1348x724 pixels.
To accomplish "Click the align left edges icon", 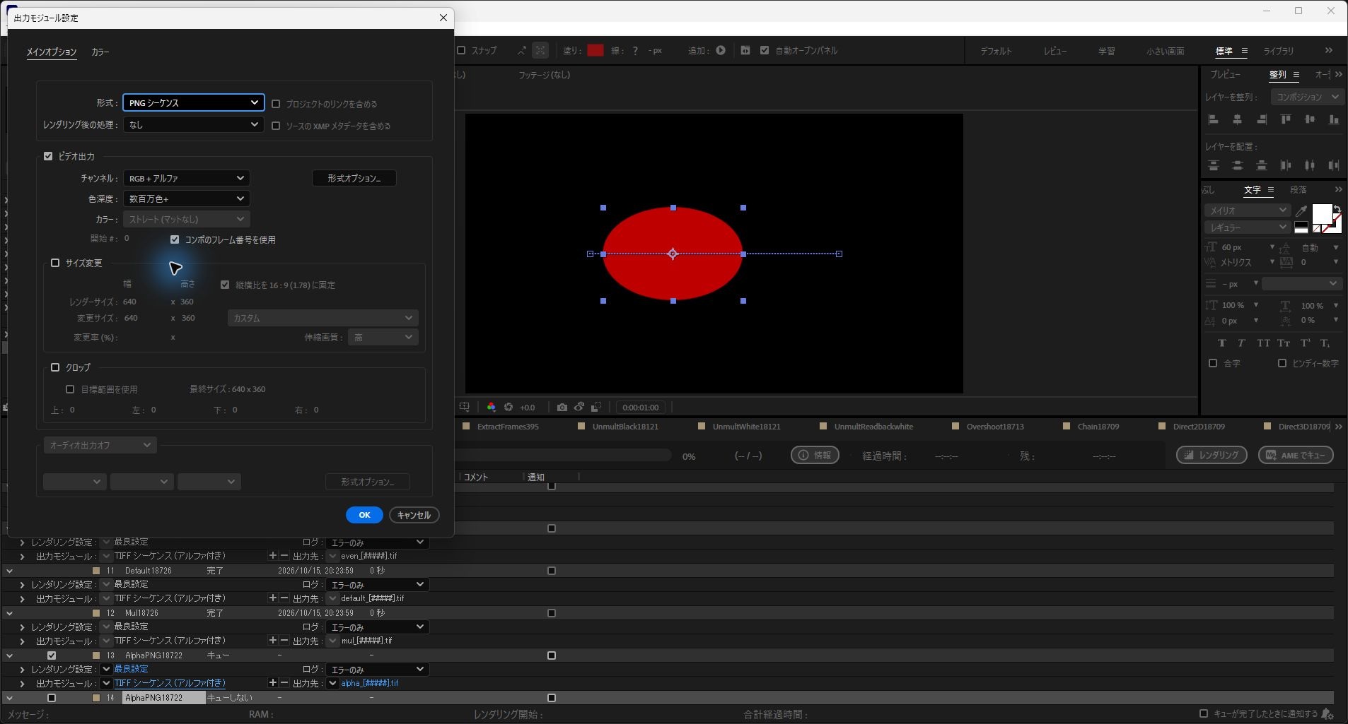I will coord(1213,119).
